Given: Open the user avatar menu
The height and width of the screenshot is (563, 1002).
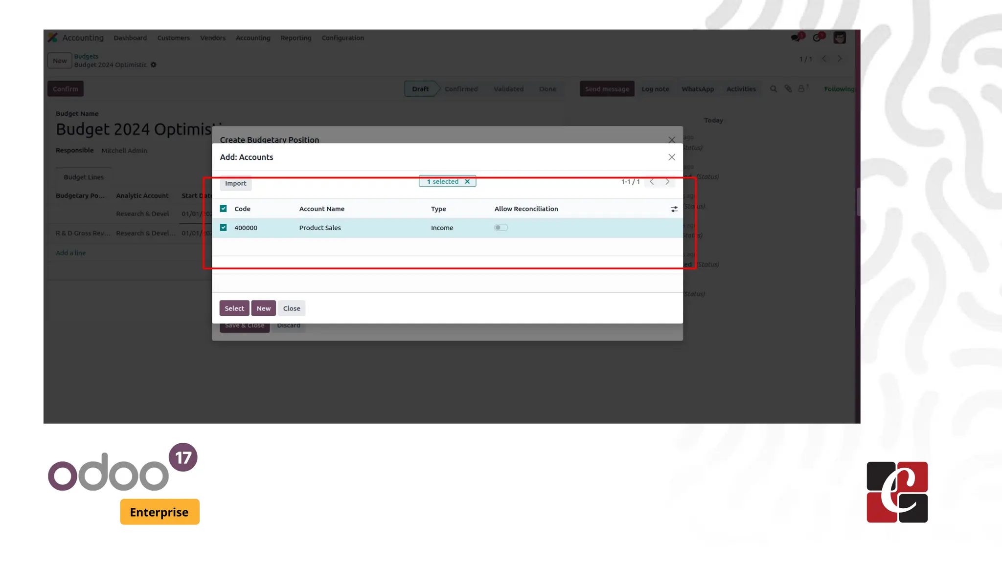Looking at the screenshot, I should 840,38.
